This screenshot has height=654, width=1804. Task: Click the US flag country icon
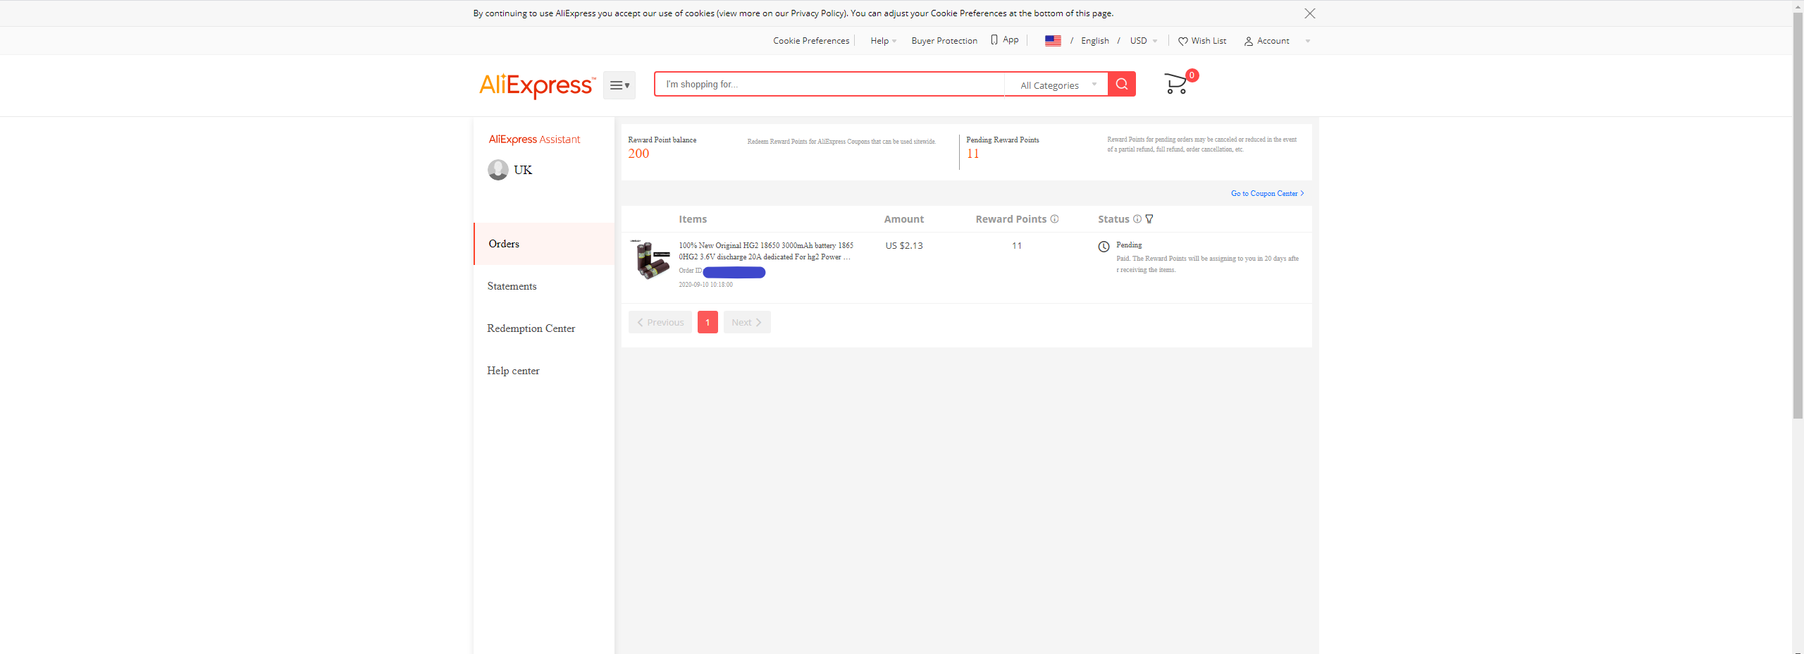pos(1053,41)
